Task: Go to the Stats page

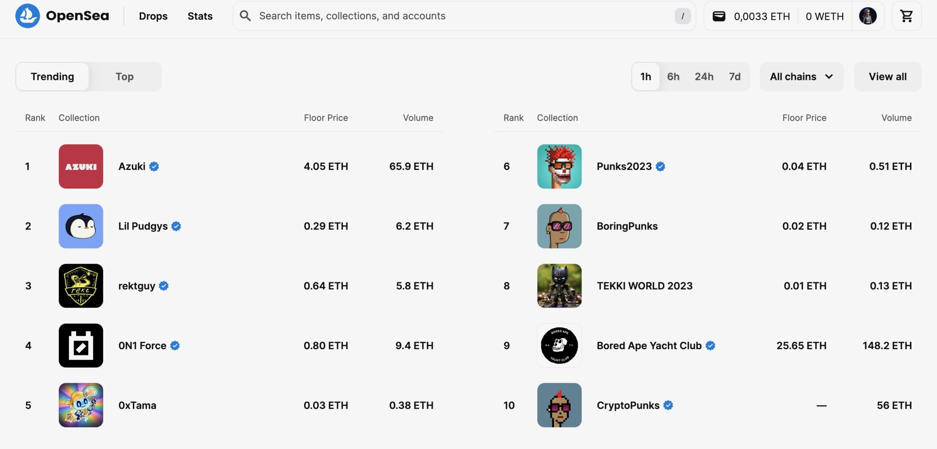Action: click(200, 16)
